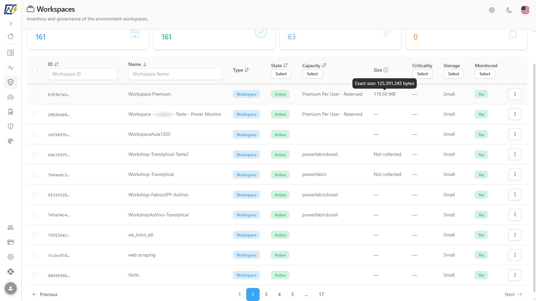Open the Monitored filter Select dropdown

485,74
